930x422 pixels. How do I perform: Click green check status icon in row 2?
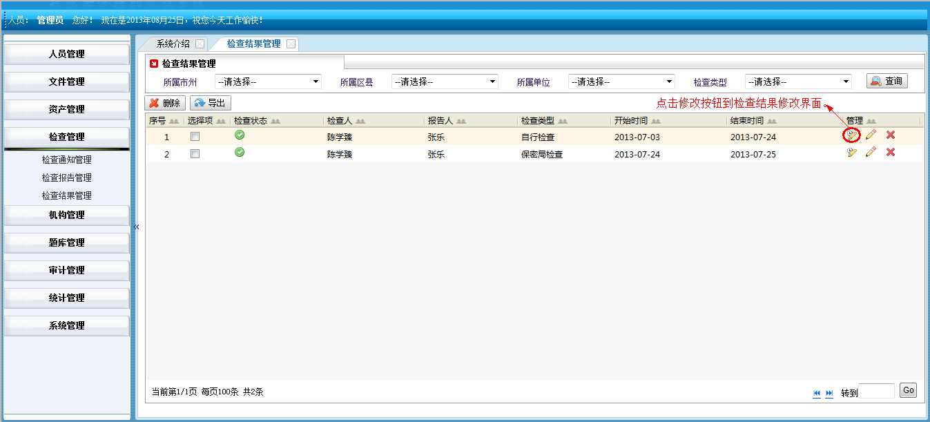[x=240, y=152]
